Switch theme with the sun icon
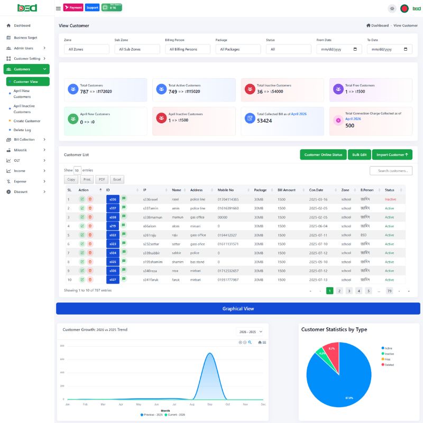Viewport: 423px width, 423px height. [x=392, y=8]
